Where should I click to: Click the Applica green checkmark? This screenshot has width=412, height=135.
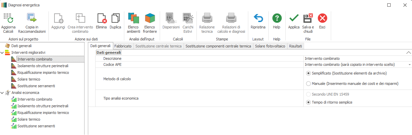[294, 18]
